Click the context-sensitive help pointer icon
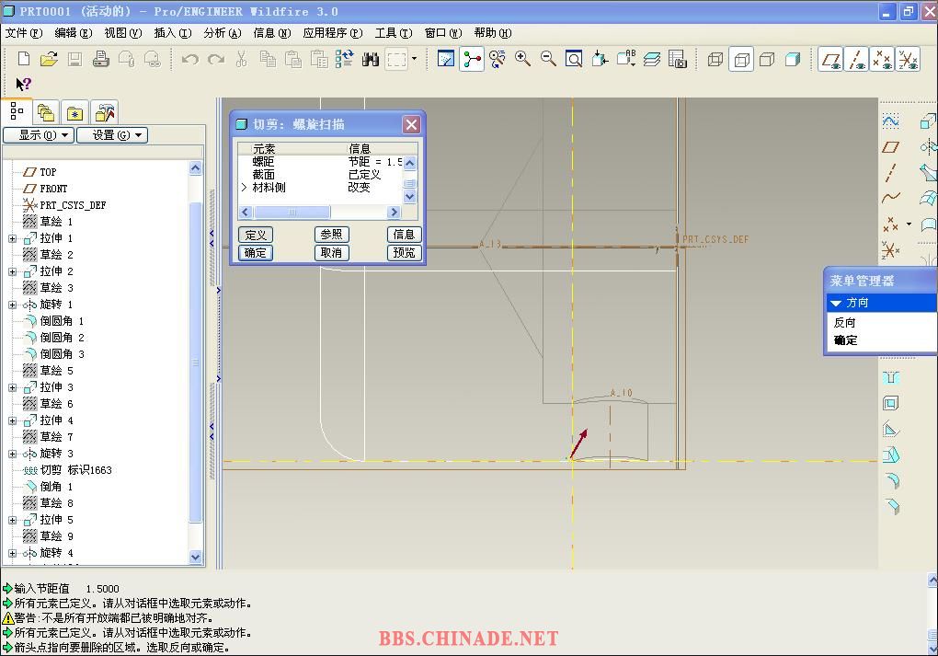 pyautogui.click(x=23, y=85)
